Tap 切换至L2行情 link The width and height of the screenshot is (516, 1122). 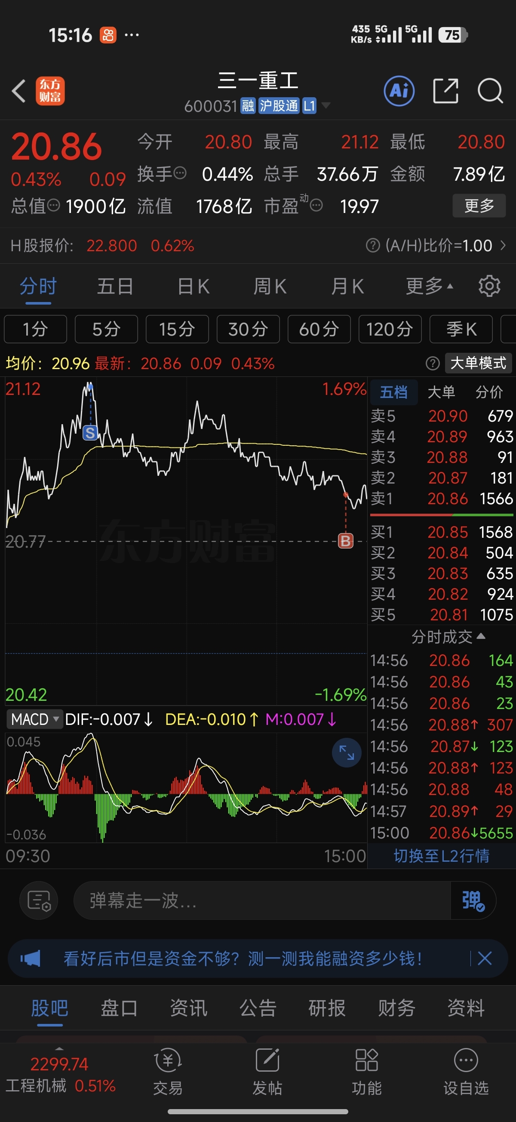[x=442, y=856]
